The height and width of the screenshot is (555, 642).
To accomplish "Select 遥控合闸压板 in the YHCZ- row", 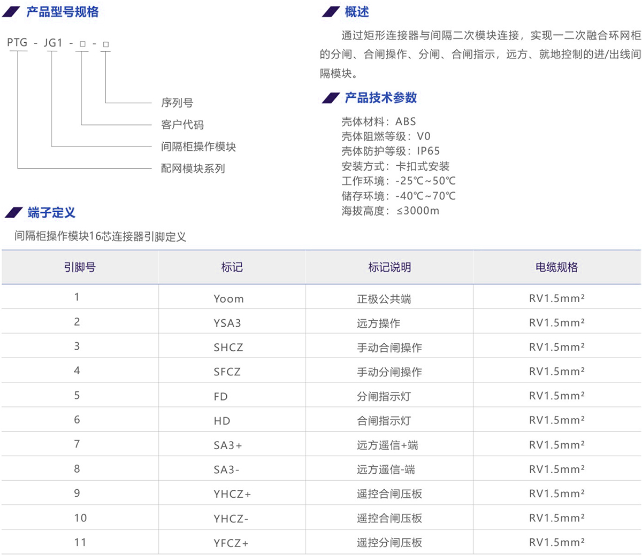I will click(389, 519).
